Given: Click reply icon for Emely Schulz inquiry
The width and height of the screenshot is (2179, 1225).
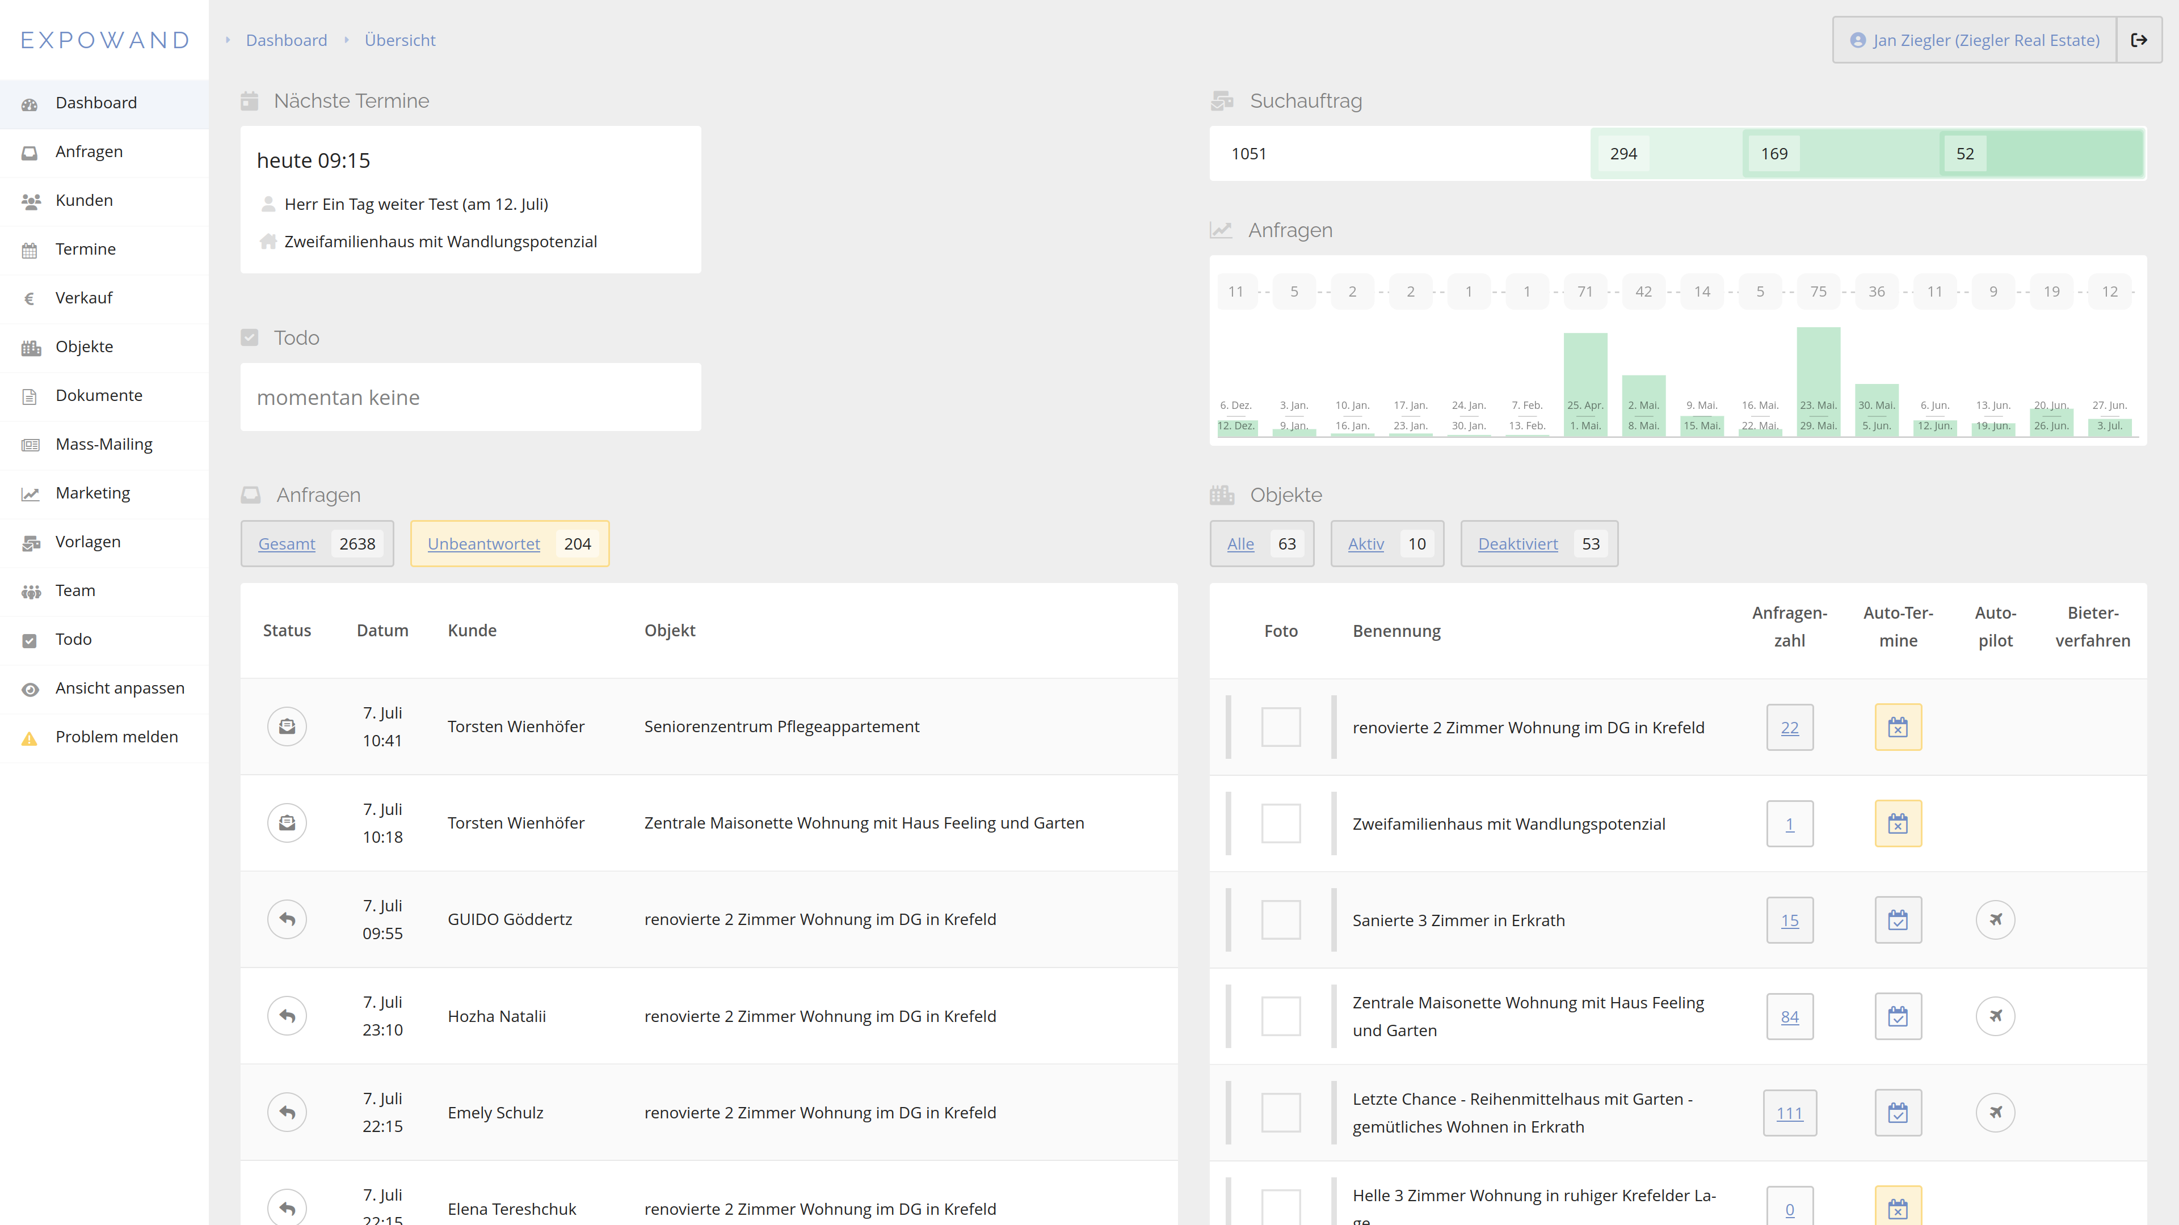Looking at the screenshot, I should [x=287, y=1113].
